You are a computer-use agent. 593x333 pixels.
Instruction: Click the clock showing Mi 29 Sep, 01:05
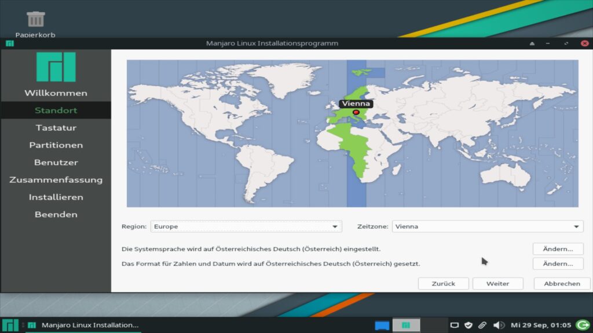coord(541,325)
